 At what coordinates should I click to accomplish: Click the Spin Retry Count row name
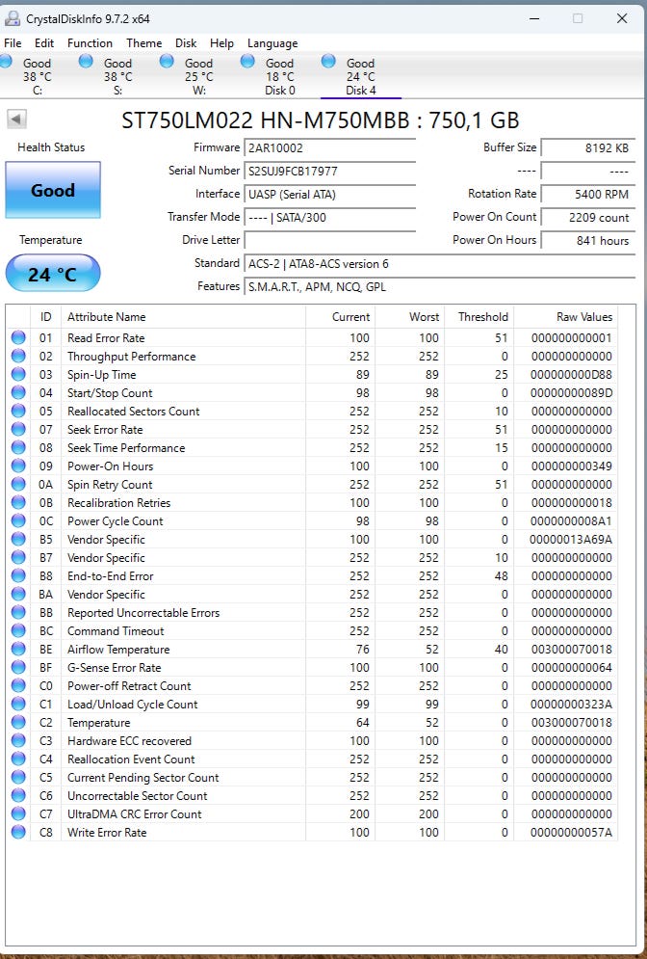click(110, 485)
